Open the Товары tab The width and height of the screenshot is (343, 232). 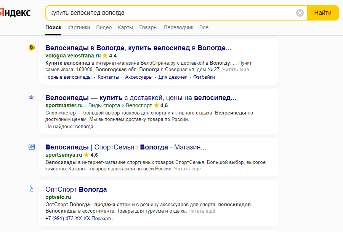[x=148, y=27]
